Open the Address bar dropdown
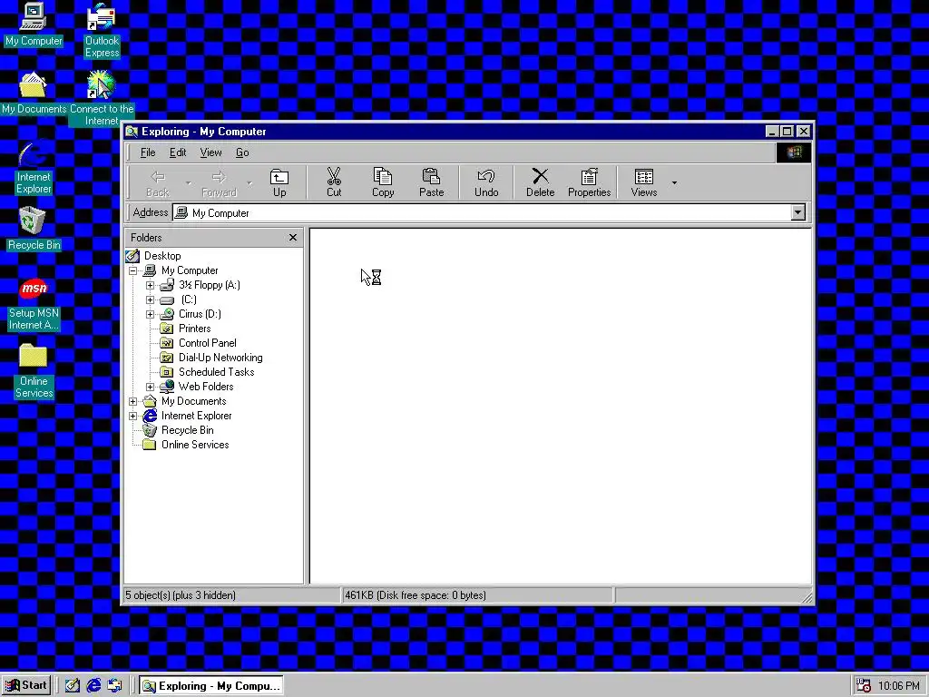This screenshot has height=697, width=929. pos(798,212)
